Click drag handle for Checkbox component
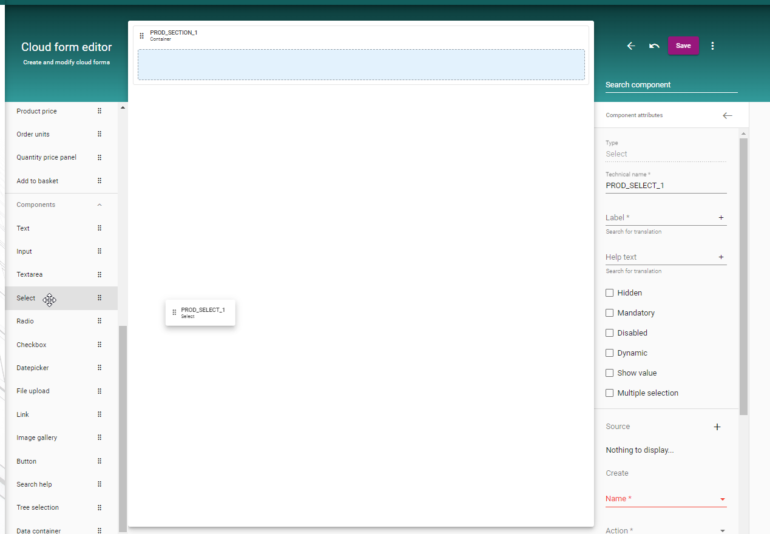Screen dimensions: 770x534 point(100,345)
